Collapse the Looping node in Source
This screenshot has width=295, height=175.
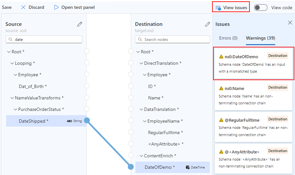(12, 63)
